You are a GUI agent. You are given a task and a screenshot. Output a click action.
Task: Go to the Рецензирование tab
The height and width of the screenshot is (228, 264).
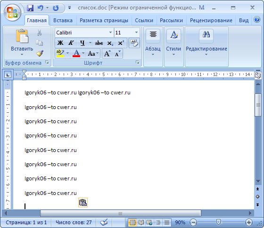211,20
